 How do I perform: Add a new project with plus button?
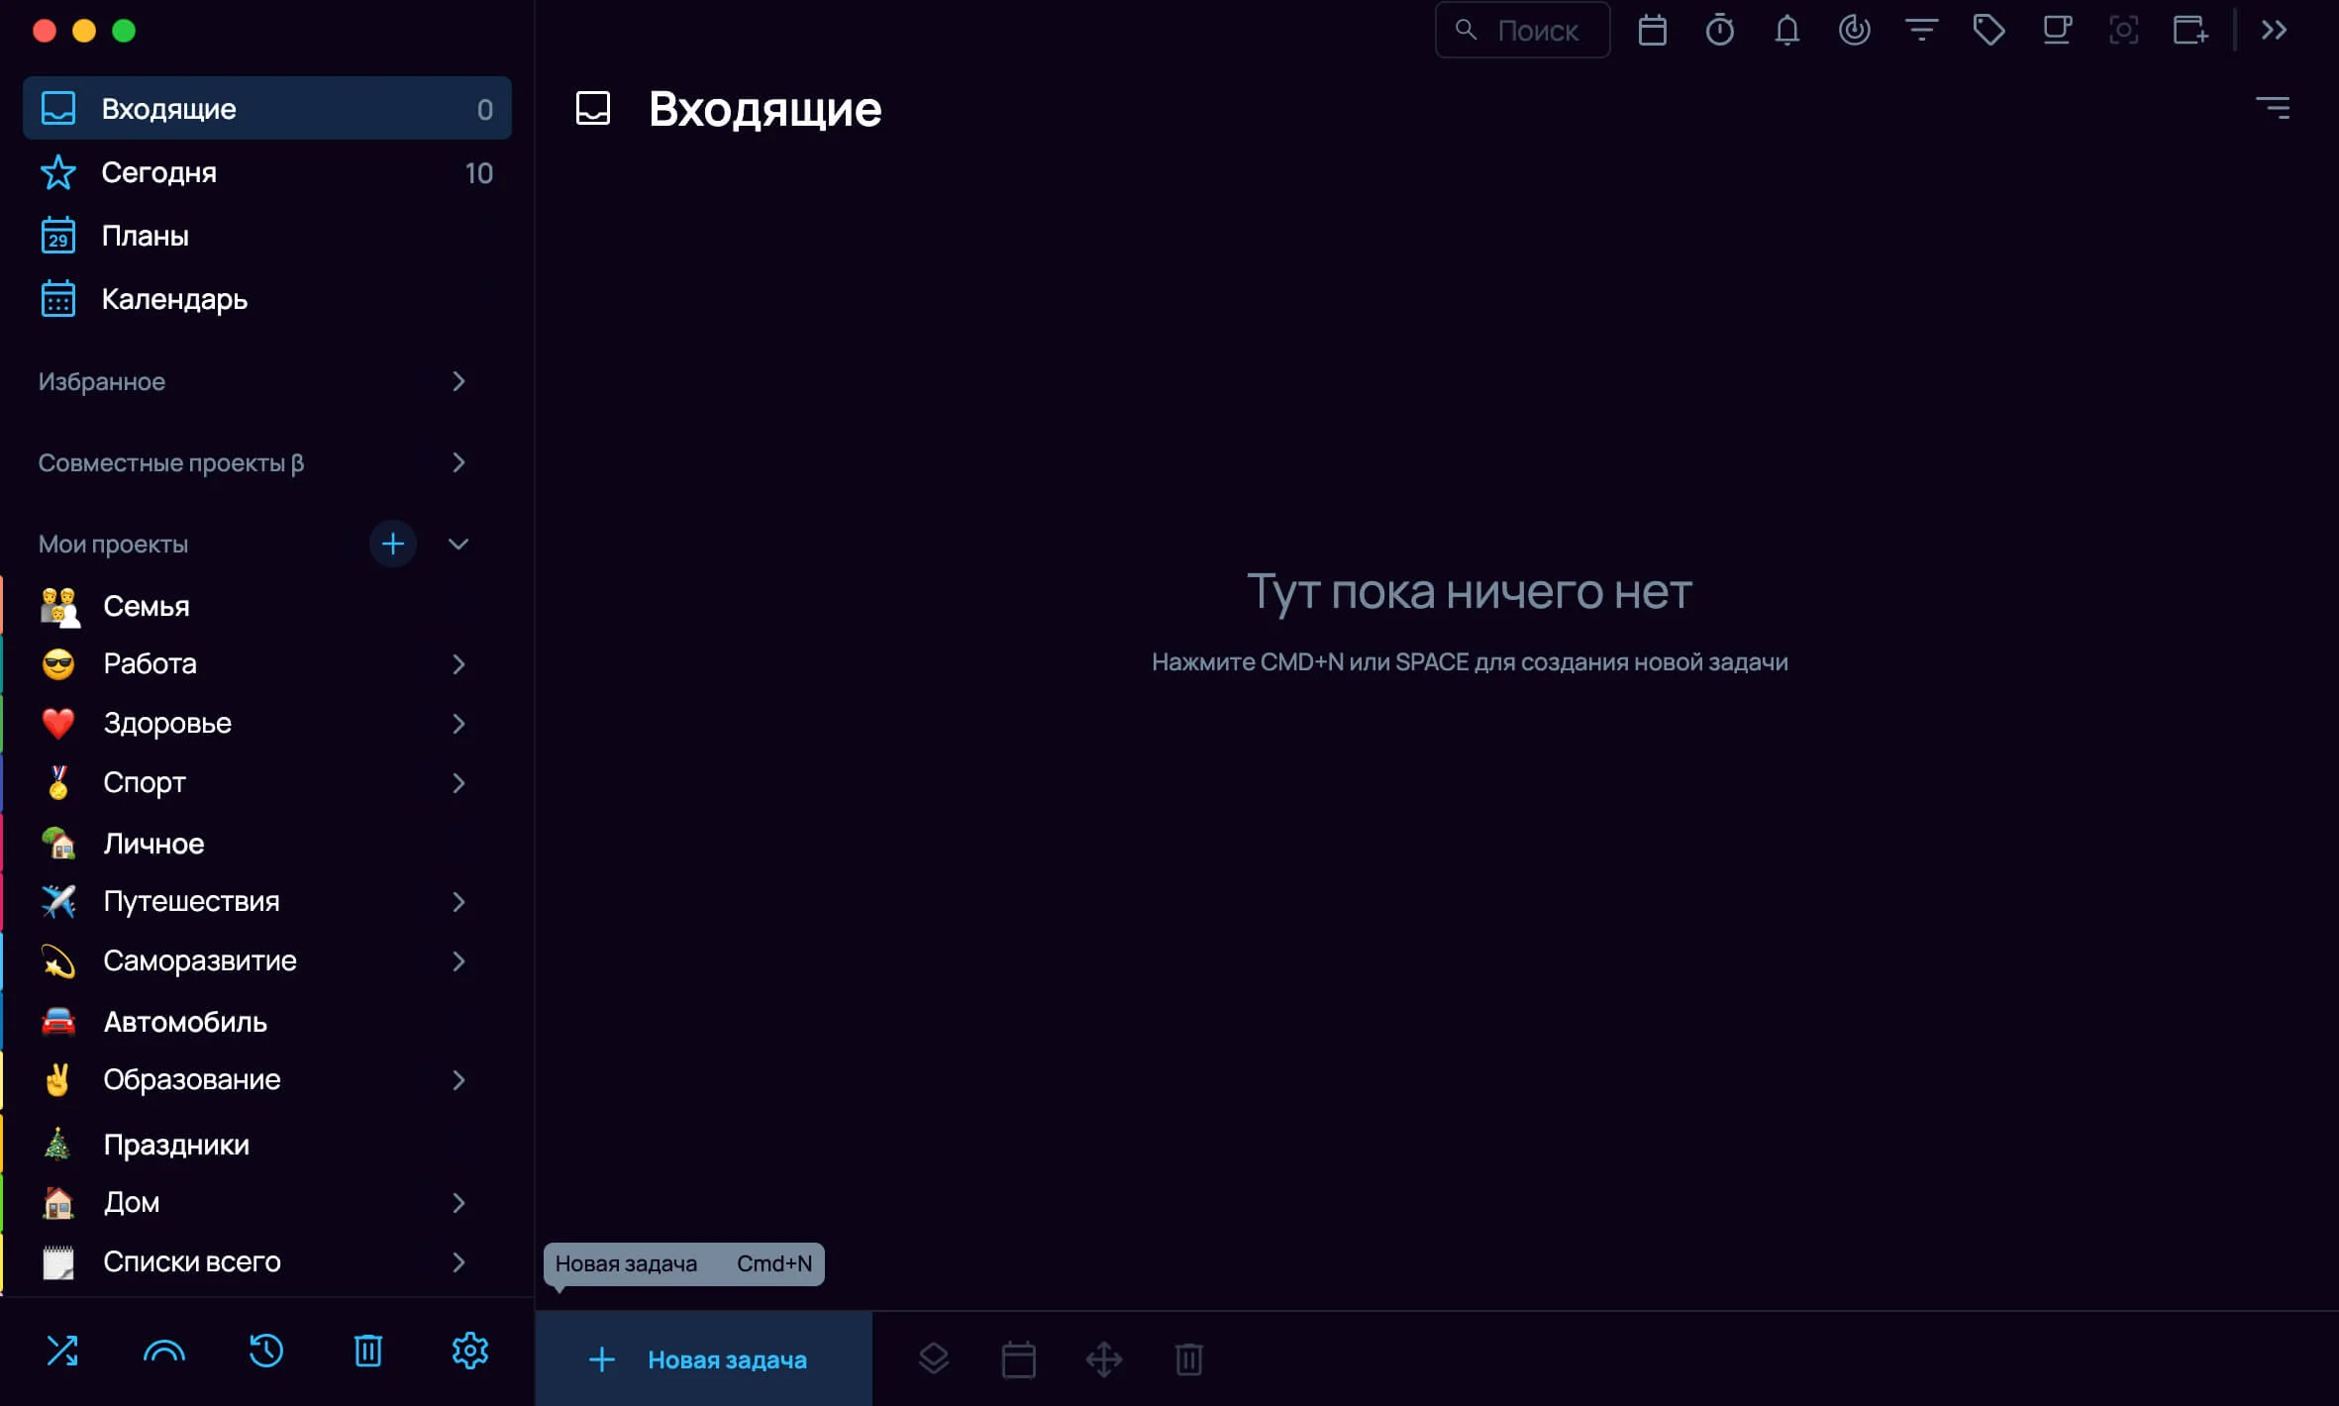[x=392, y=544]
